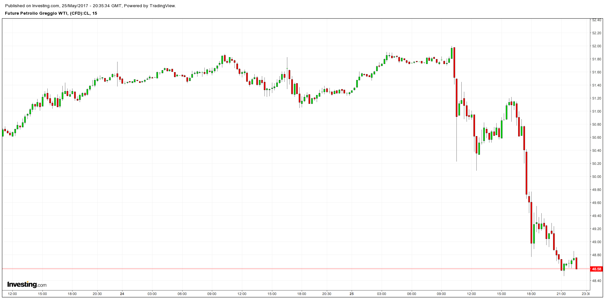The image size is (605, 298).
Task: Click the 23:30 time axis label
Action: tap(586, 294)
